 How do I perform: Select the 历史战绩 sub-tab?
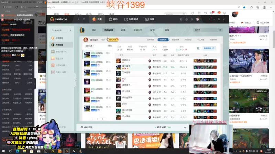(x=163, y=40)
